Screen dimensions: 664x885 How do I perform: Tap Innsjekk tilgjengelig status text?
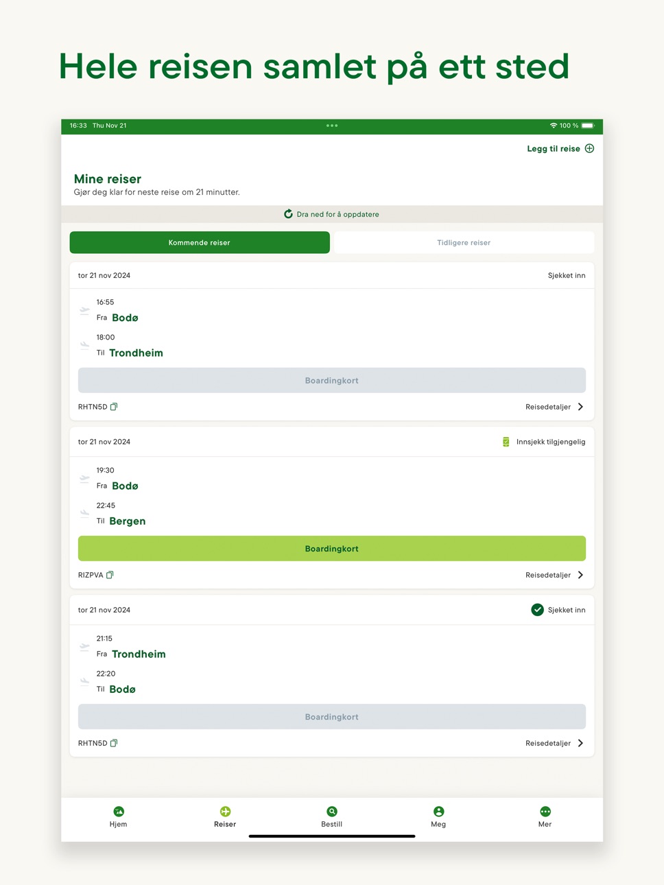pos(551,442)
